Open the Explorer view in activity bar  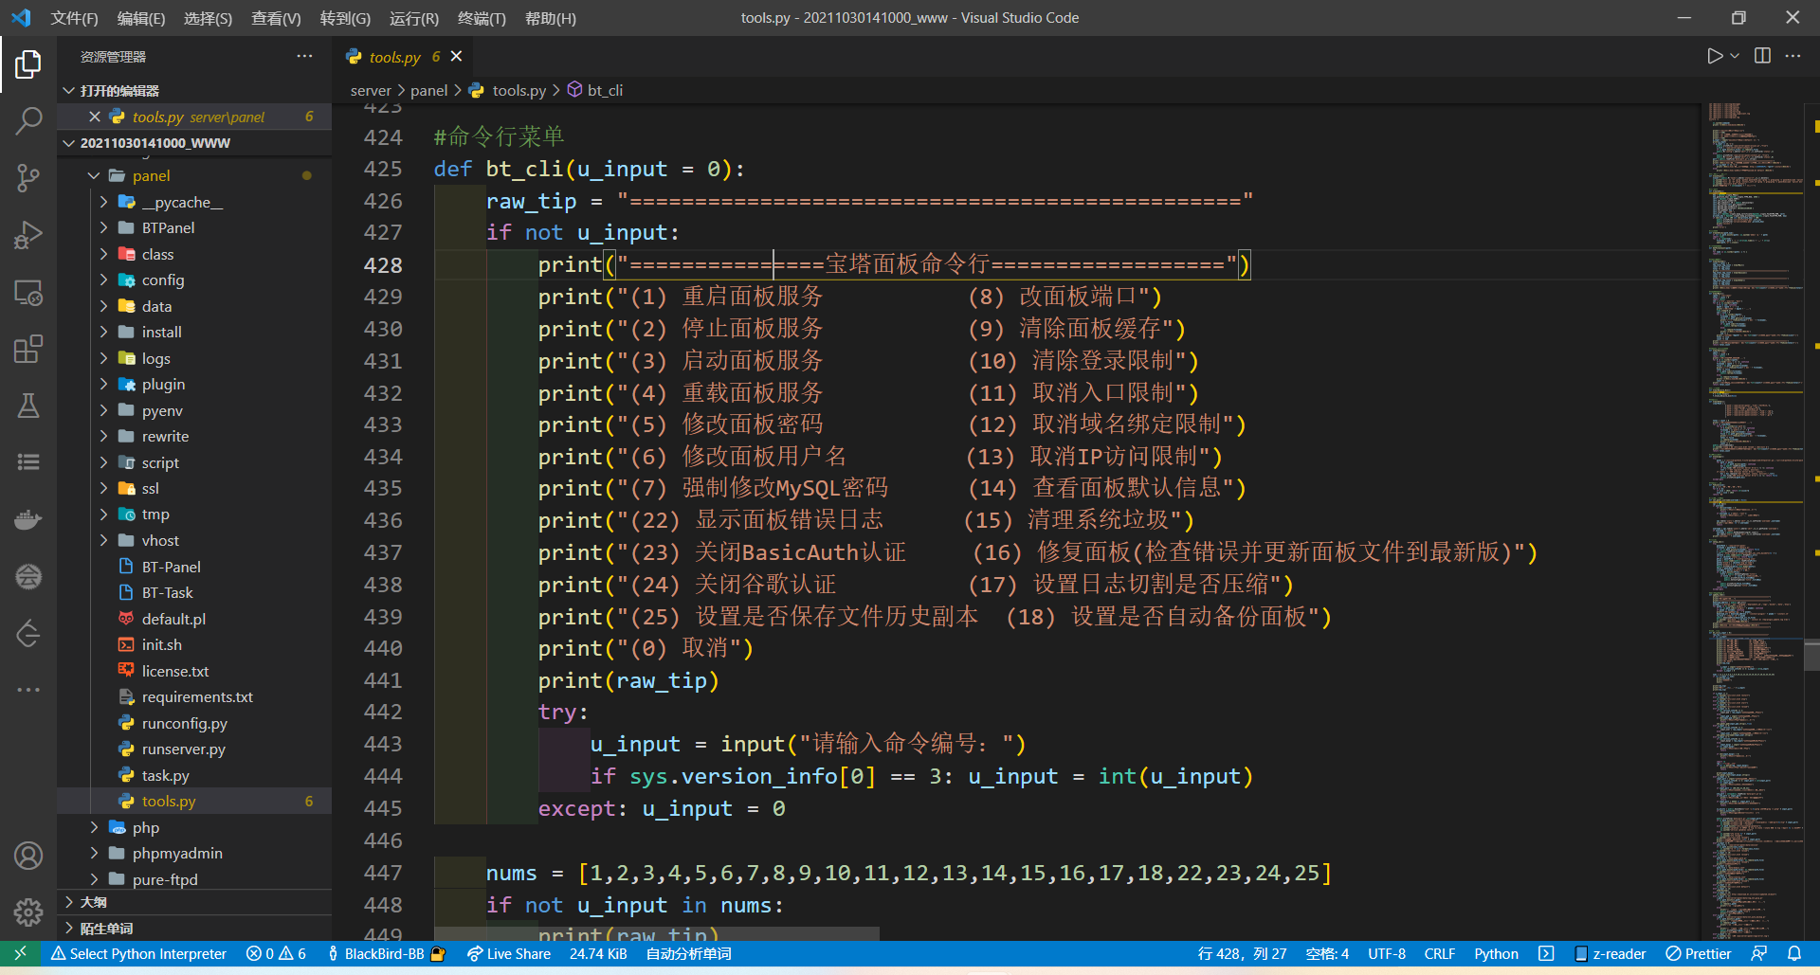[28, 64]
